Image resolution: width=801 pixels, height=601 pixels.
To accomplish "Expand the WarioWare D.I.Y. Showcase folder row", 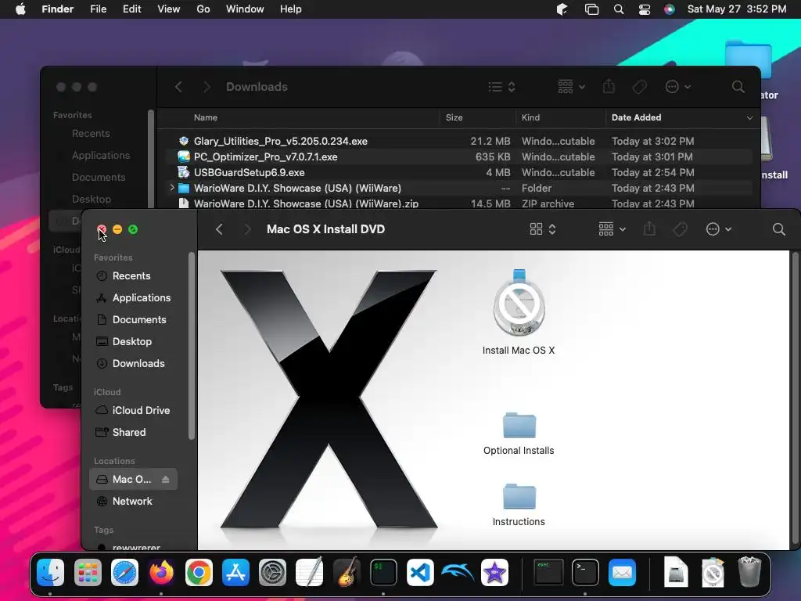I will [172, 188].
